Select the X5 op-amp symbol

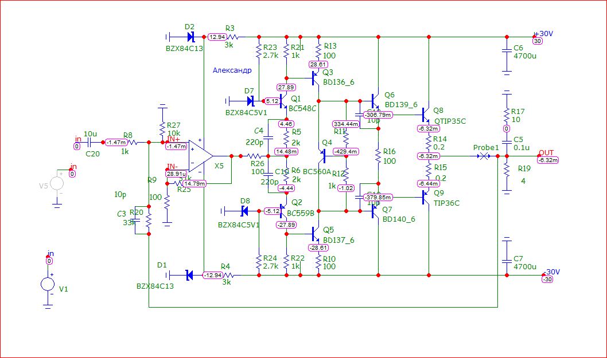click(x=201, y=156)
